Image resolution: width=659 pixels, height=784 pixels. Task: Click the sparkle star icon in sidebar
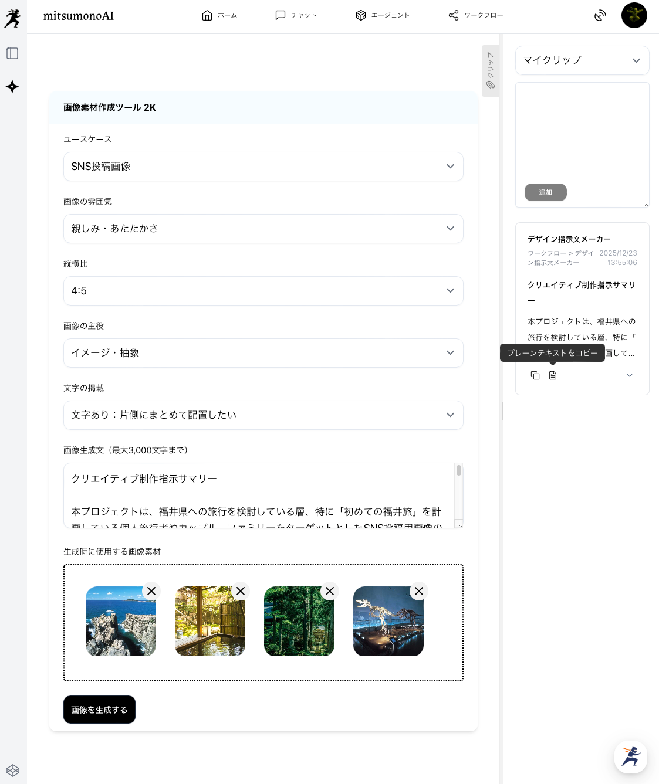point(12,87)
